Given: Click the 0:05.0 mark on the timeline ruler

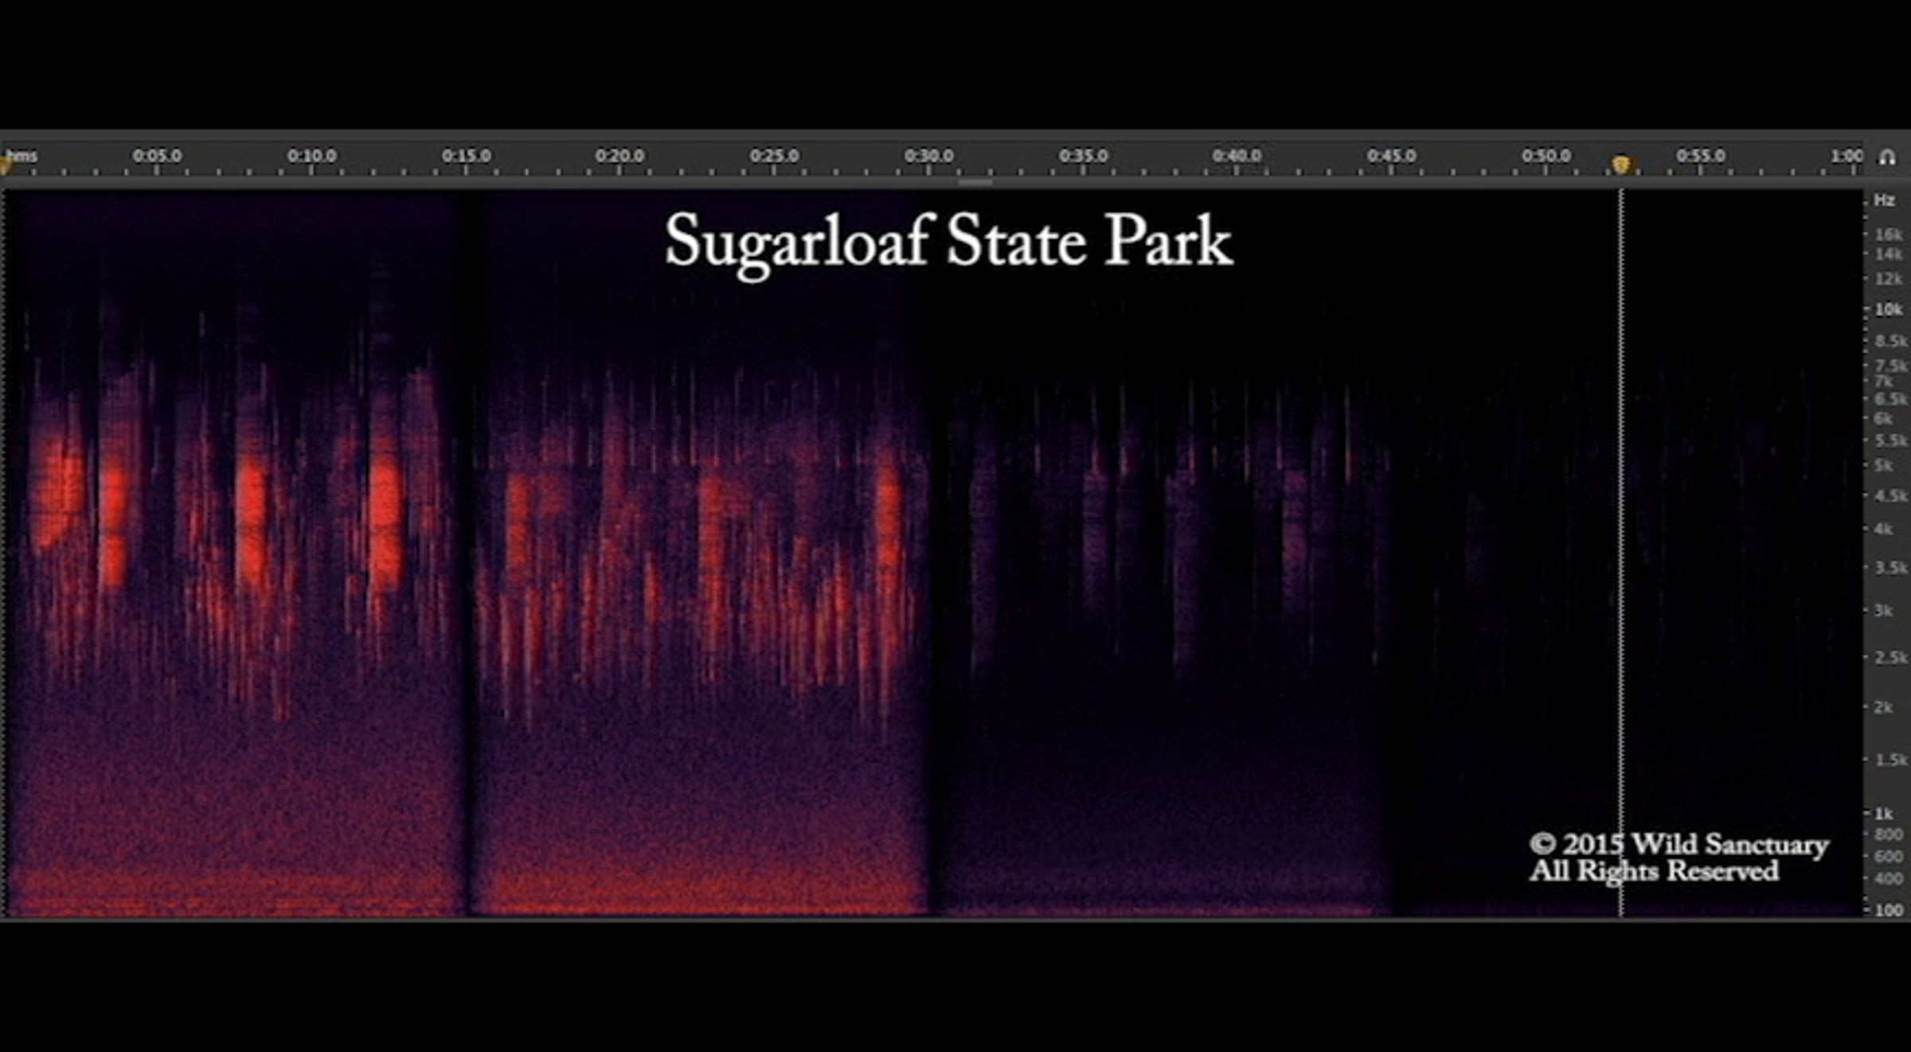Looking at the screenshot, I should click(157, 155).
